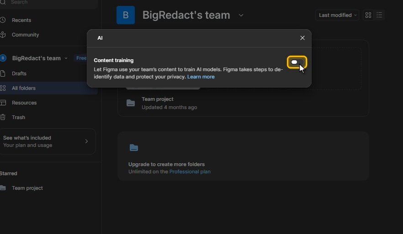Image resolution: width=403 pixels, height=234 pixels.
Task: Click the Community icon in sidebar
Action: (3, 35)
